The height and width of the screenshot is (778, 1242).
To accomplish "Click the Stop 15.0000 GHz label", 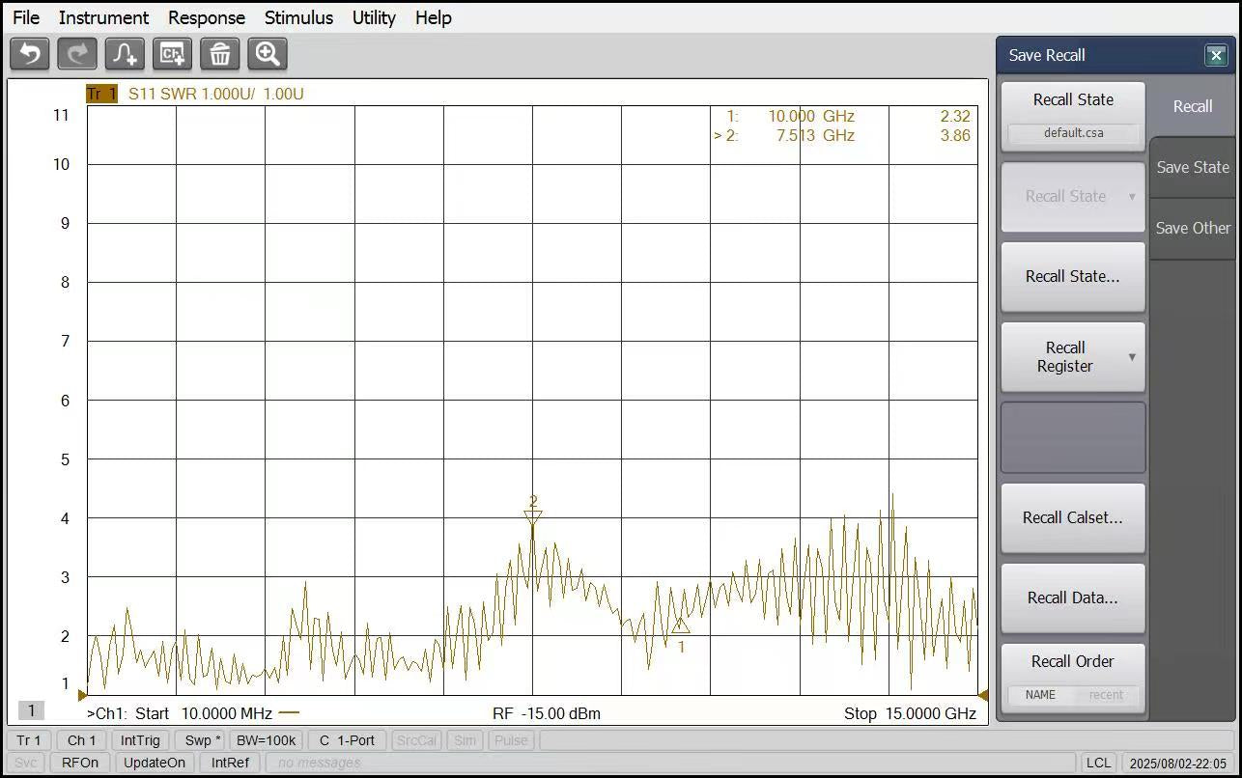I will 910,713.
